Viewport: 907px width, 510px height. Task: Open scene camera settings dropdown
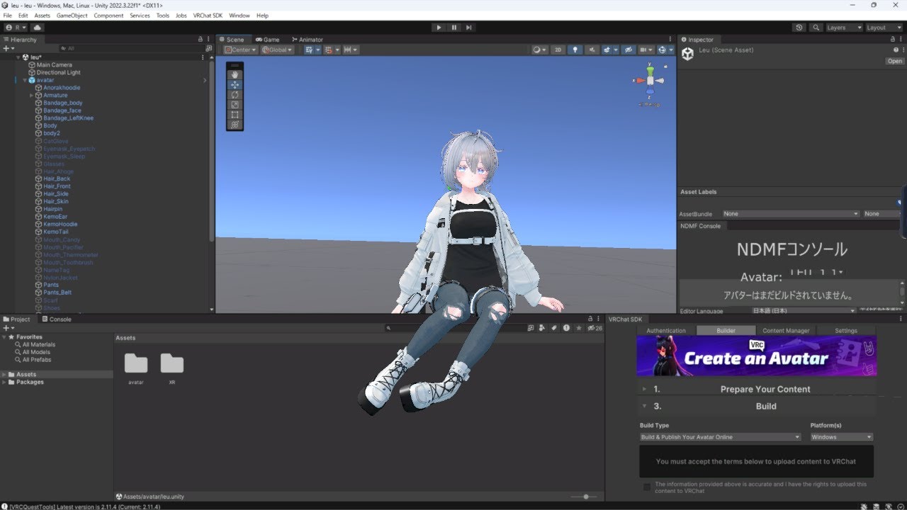[646, 50]
